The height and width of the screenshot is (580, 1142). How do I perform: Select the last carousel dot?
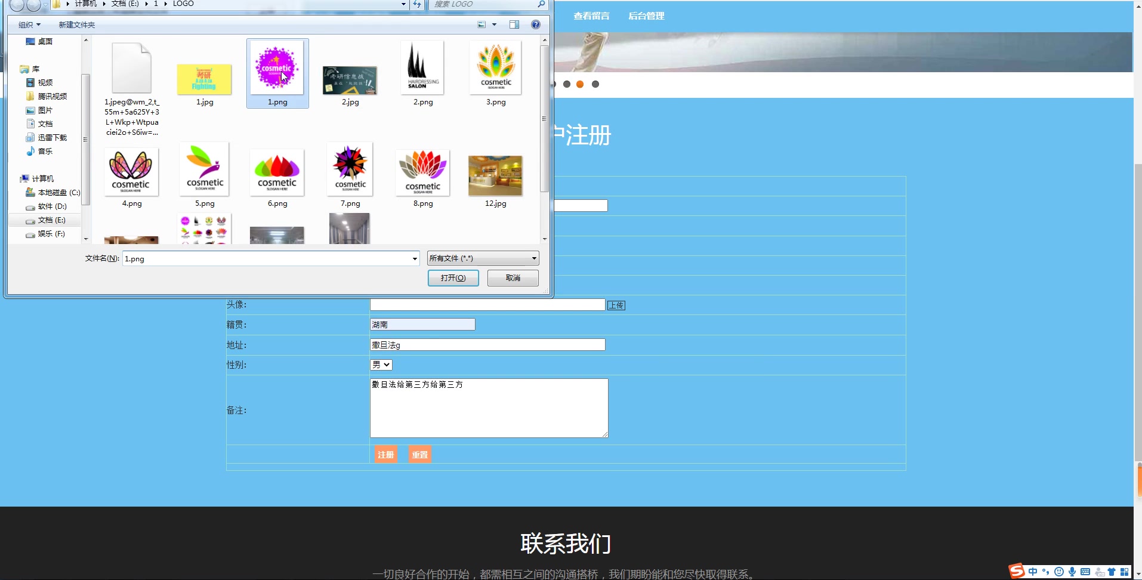tap(595, 84)
